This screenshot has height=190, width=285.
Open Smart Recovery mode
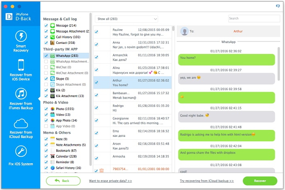pyautogui.click(x=20, y=41)
